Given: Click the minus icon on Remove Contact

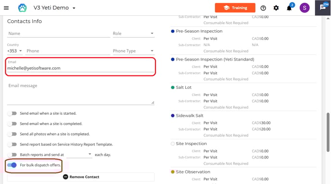Looking at the screenshot, I should click(65, 177).
